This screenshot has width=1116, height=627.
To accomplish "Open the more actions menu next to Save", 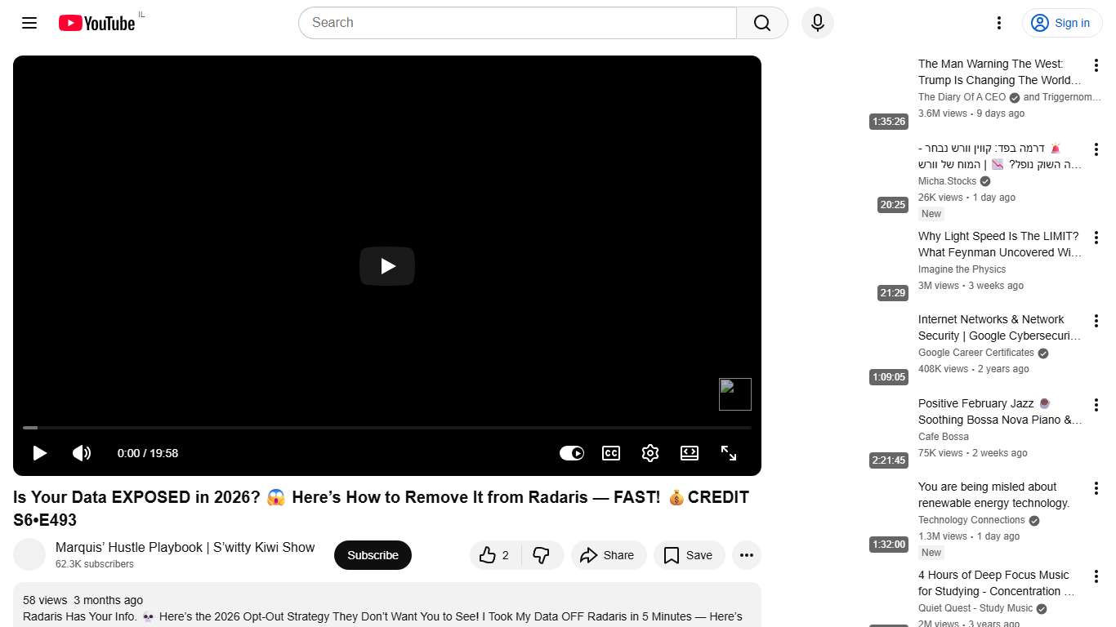I will [746, 555].
